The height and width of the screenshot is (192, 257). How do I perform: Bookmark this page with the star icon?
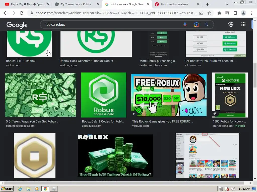pos(209,13)
